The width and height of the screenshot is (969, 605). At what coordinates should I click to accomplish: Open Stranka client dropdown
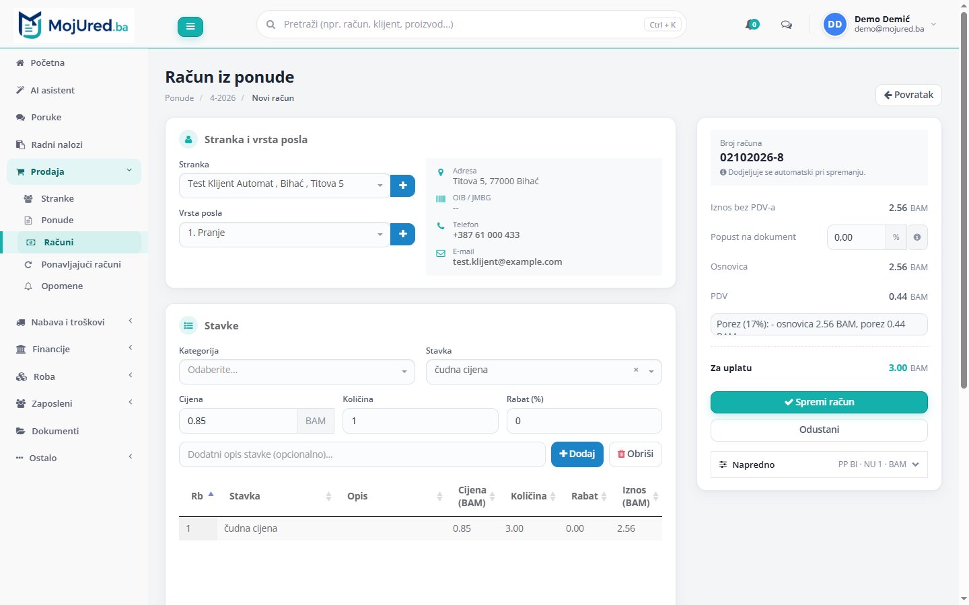pyautogui.click(x=284, y=184)
